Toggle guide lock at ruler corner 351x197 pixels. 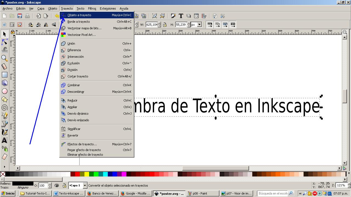point(13,32)
